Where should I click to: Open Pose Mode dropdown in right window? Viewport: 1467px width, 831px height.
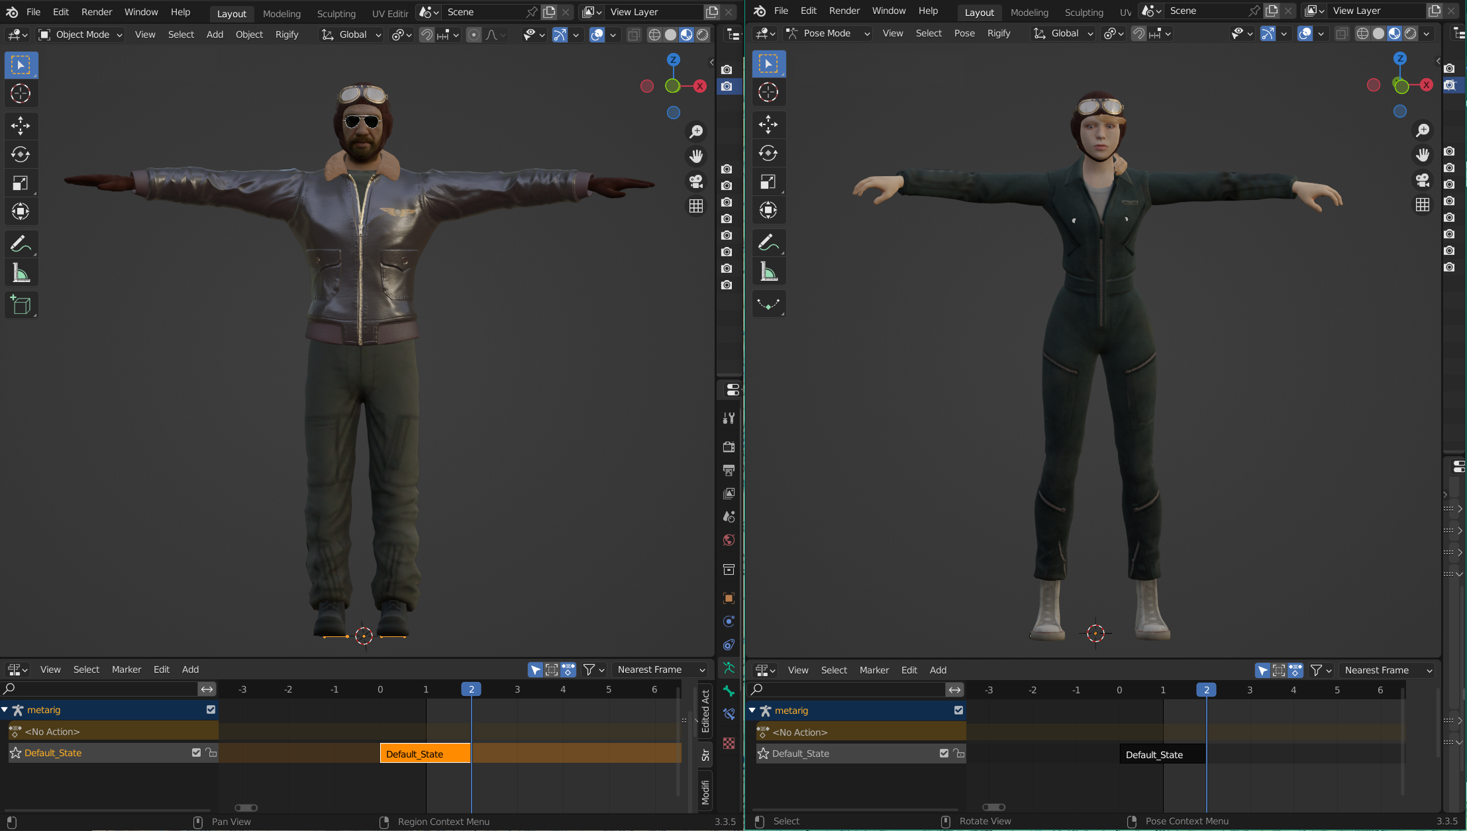pyautogui.click(x=828, y=33)
